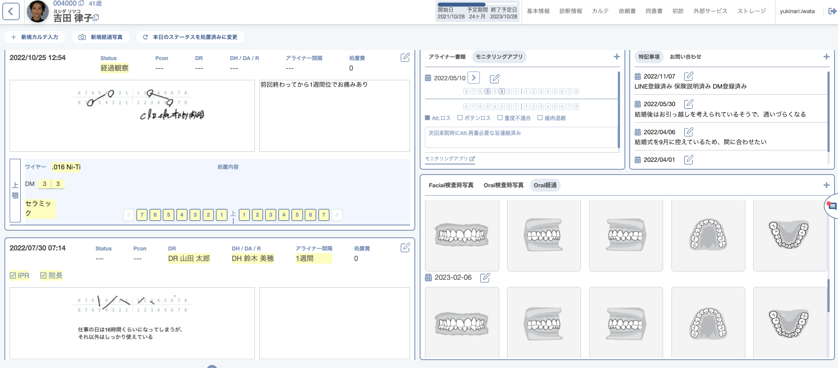Add a new monitoring entry with plus

pos(617,57)
